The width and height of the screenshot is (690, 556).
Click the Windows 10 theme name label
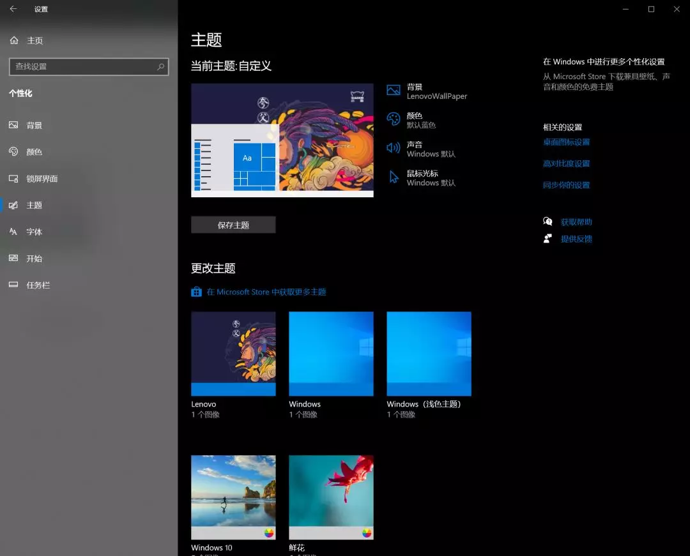click(211, 548)
